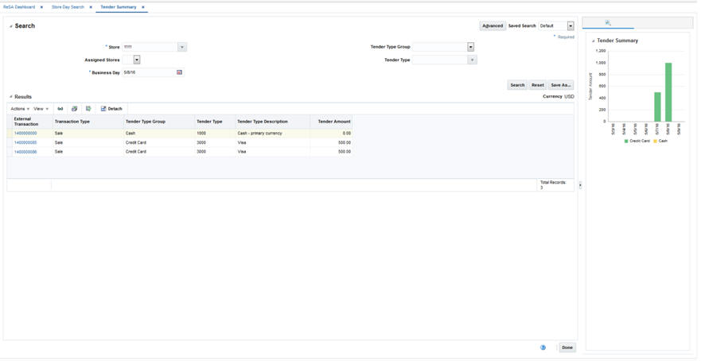Click the export to spreadsheet toolbar icon

(x=88, y=109)
